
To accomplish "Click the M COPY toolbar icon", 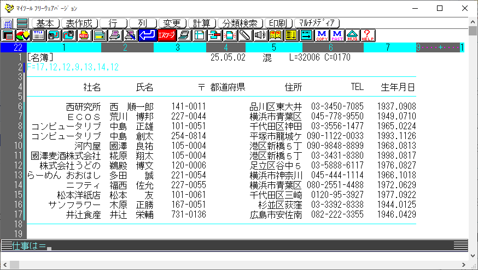I will coord(322,35).
